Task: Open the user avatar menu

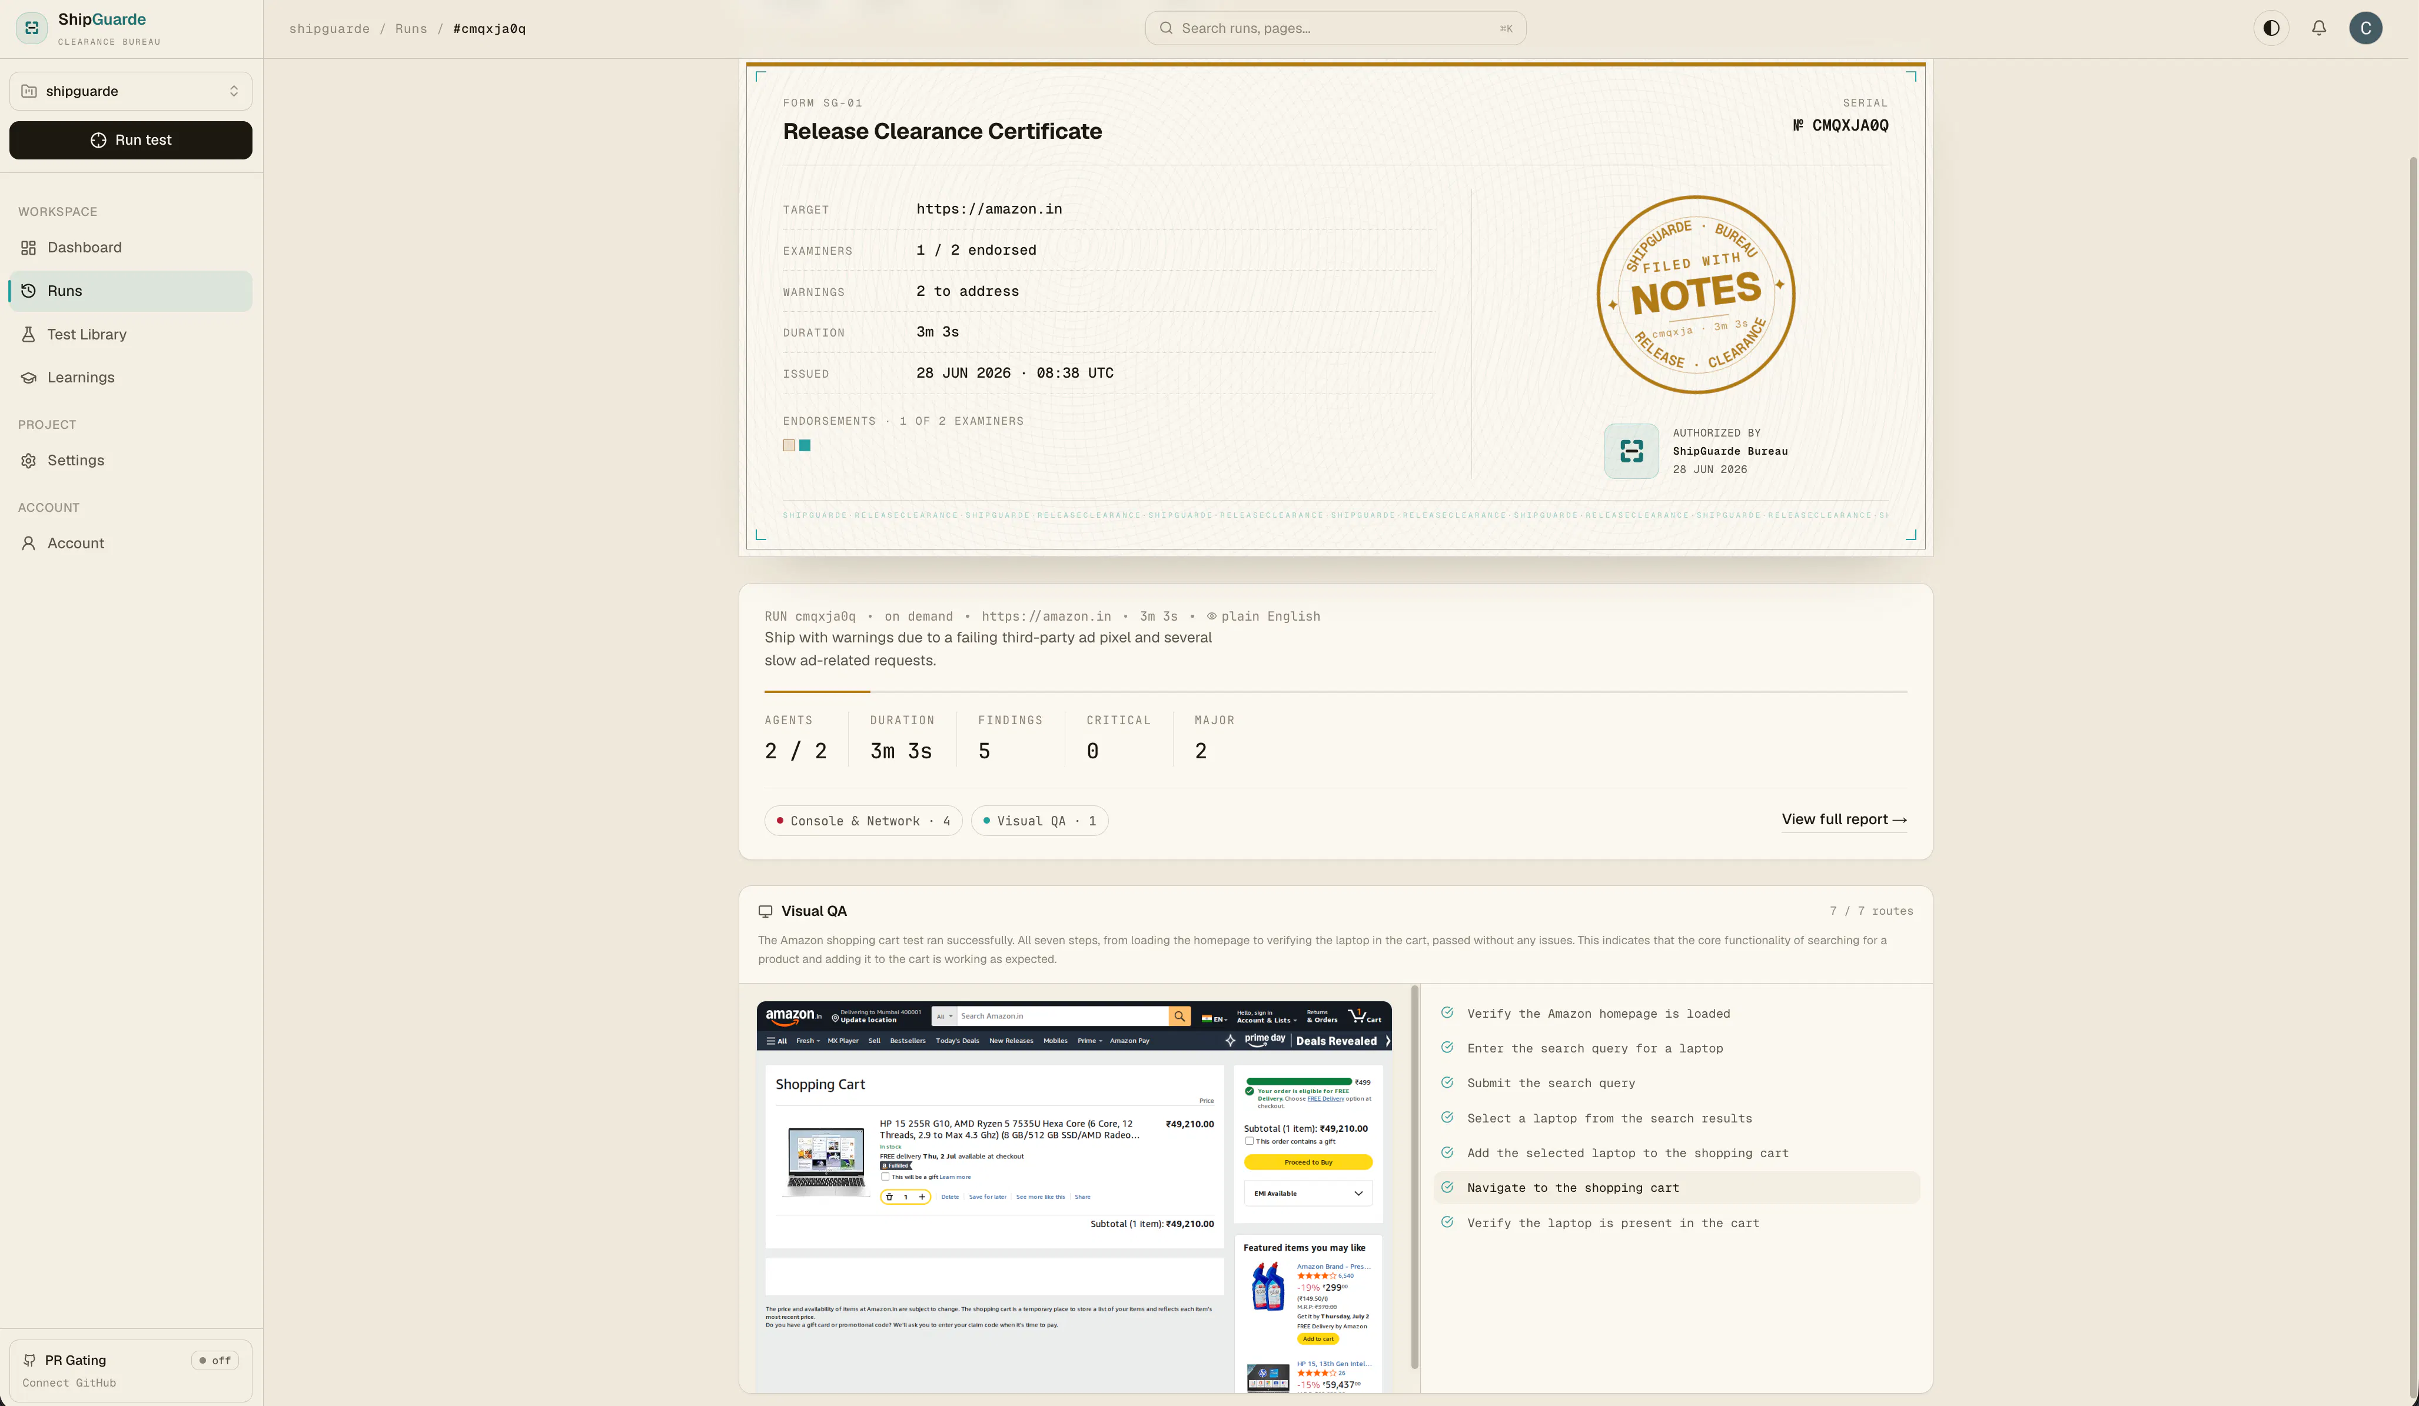Action: (x=2365, y=28)
